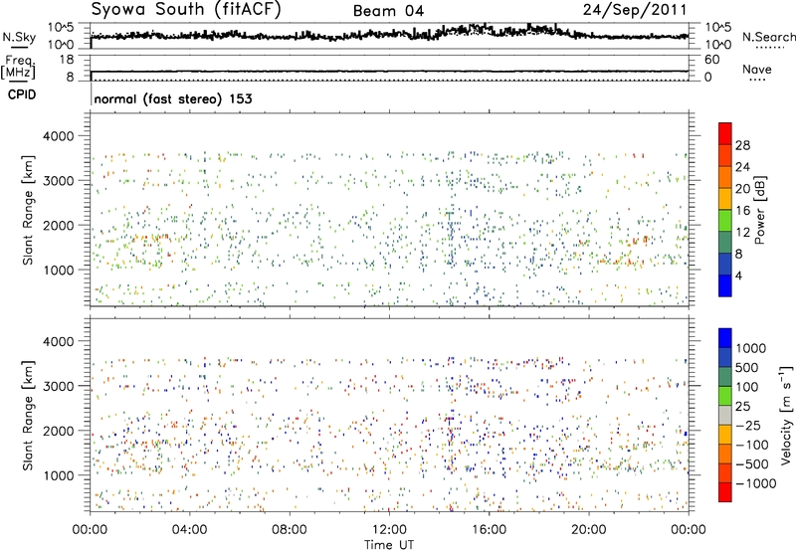Click the dotted line sample under Nave
Screen dimensions: 796x551
click(x=757, y=80)
